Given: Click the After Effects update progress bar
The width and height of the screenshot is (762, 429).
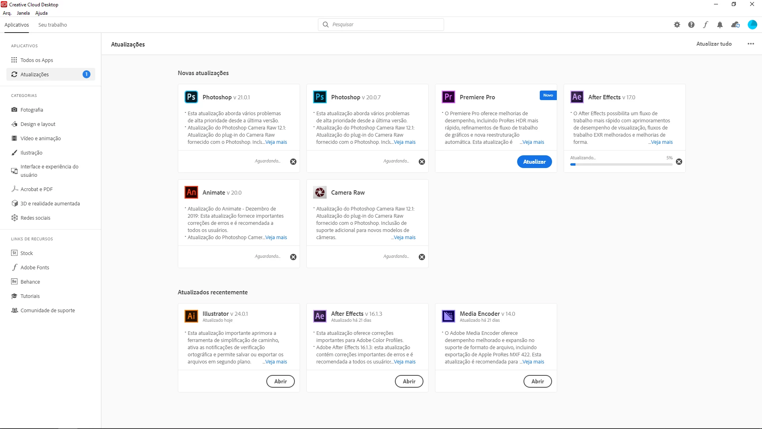Looking at the screenshot, I should 621,164.
